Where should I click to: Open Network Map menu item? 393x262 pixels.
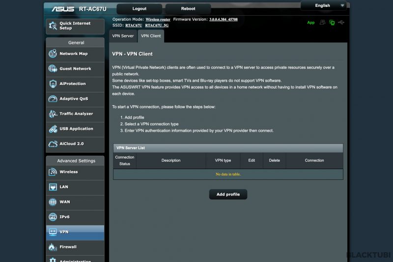coord(75,54)
